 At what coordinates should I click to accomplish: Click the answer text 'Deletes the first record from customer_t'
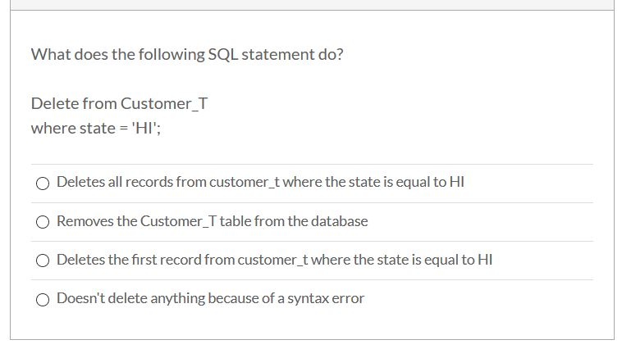tap(182, 260)
